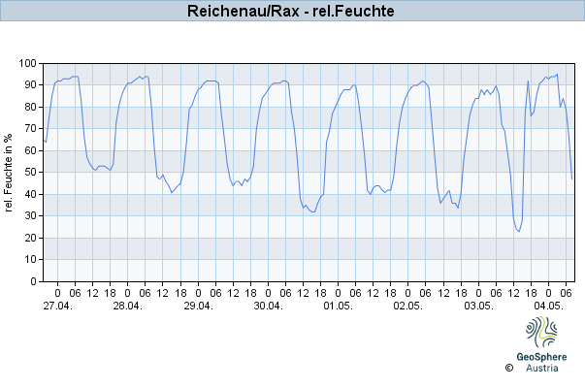Click the Austria text under GeoSphere
The image size is (585, 388).
[542, 369]
